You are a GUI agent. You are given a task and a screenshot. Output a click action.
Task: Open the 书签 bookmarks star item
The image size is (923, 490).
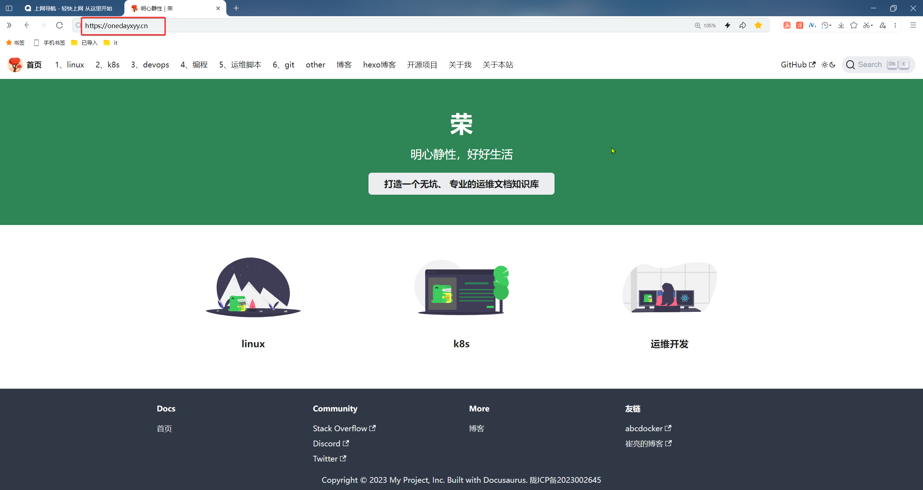pyautogui.click(x=15, y=43)
